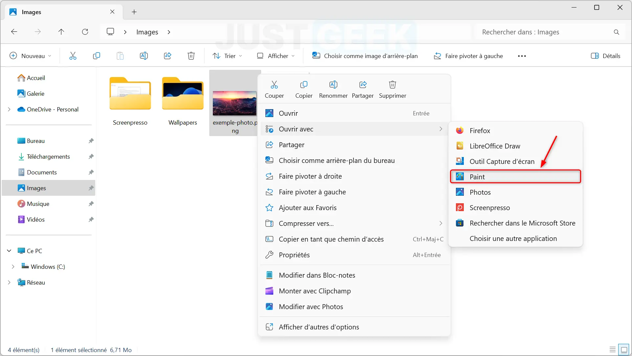This screenshot has height=356, width=632.
Task: Open with Photos app
Action: click(x=516, y=192)
